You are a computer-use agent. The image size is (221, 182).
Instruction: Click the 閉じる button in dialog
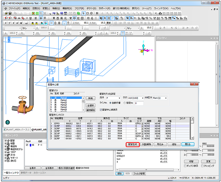(x=188, y=144)
